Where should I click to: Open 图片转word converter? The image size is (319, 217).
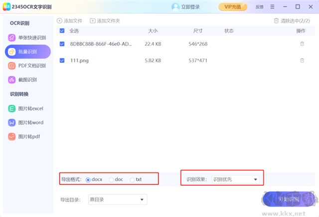coord(28,123)
